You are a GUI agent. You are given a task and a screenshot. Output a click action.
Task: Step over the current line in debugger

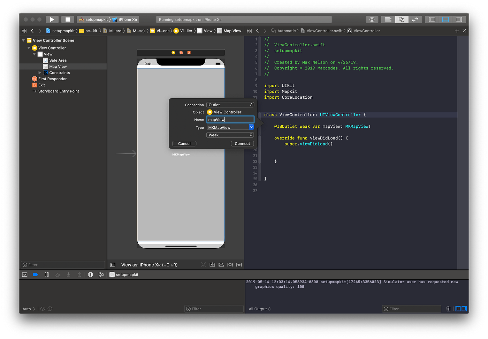[58, 274]
